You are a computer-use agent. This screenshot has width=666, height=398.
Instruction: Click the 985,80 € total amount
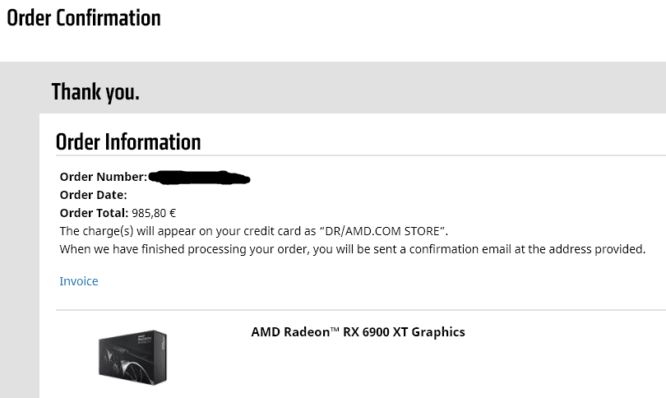click(x=154, y=213)
